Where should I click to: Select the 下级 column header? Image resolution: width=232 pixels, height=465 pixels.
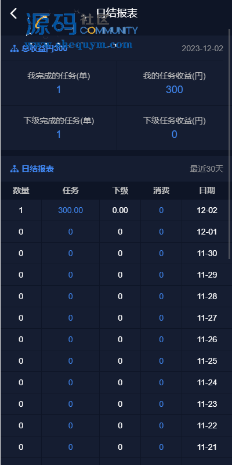120,191
